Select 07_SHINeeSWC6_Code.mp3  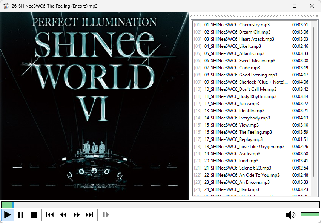click(x=252, y=68)
